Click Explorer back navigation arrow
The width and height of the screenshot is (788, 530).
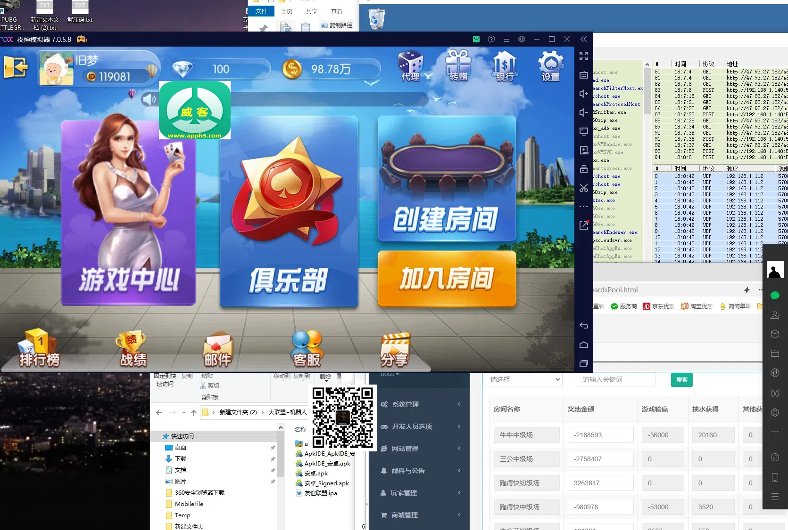(159, 413)
